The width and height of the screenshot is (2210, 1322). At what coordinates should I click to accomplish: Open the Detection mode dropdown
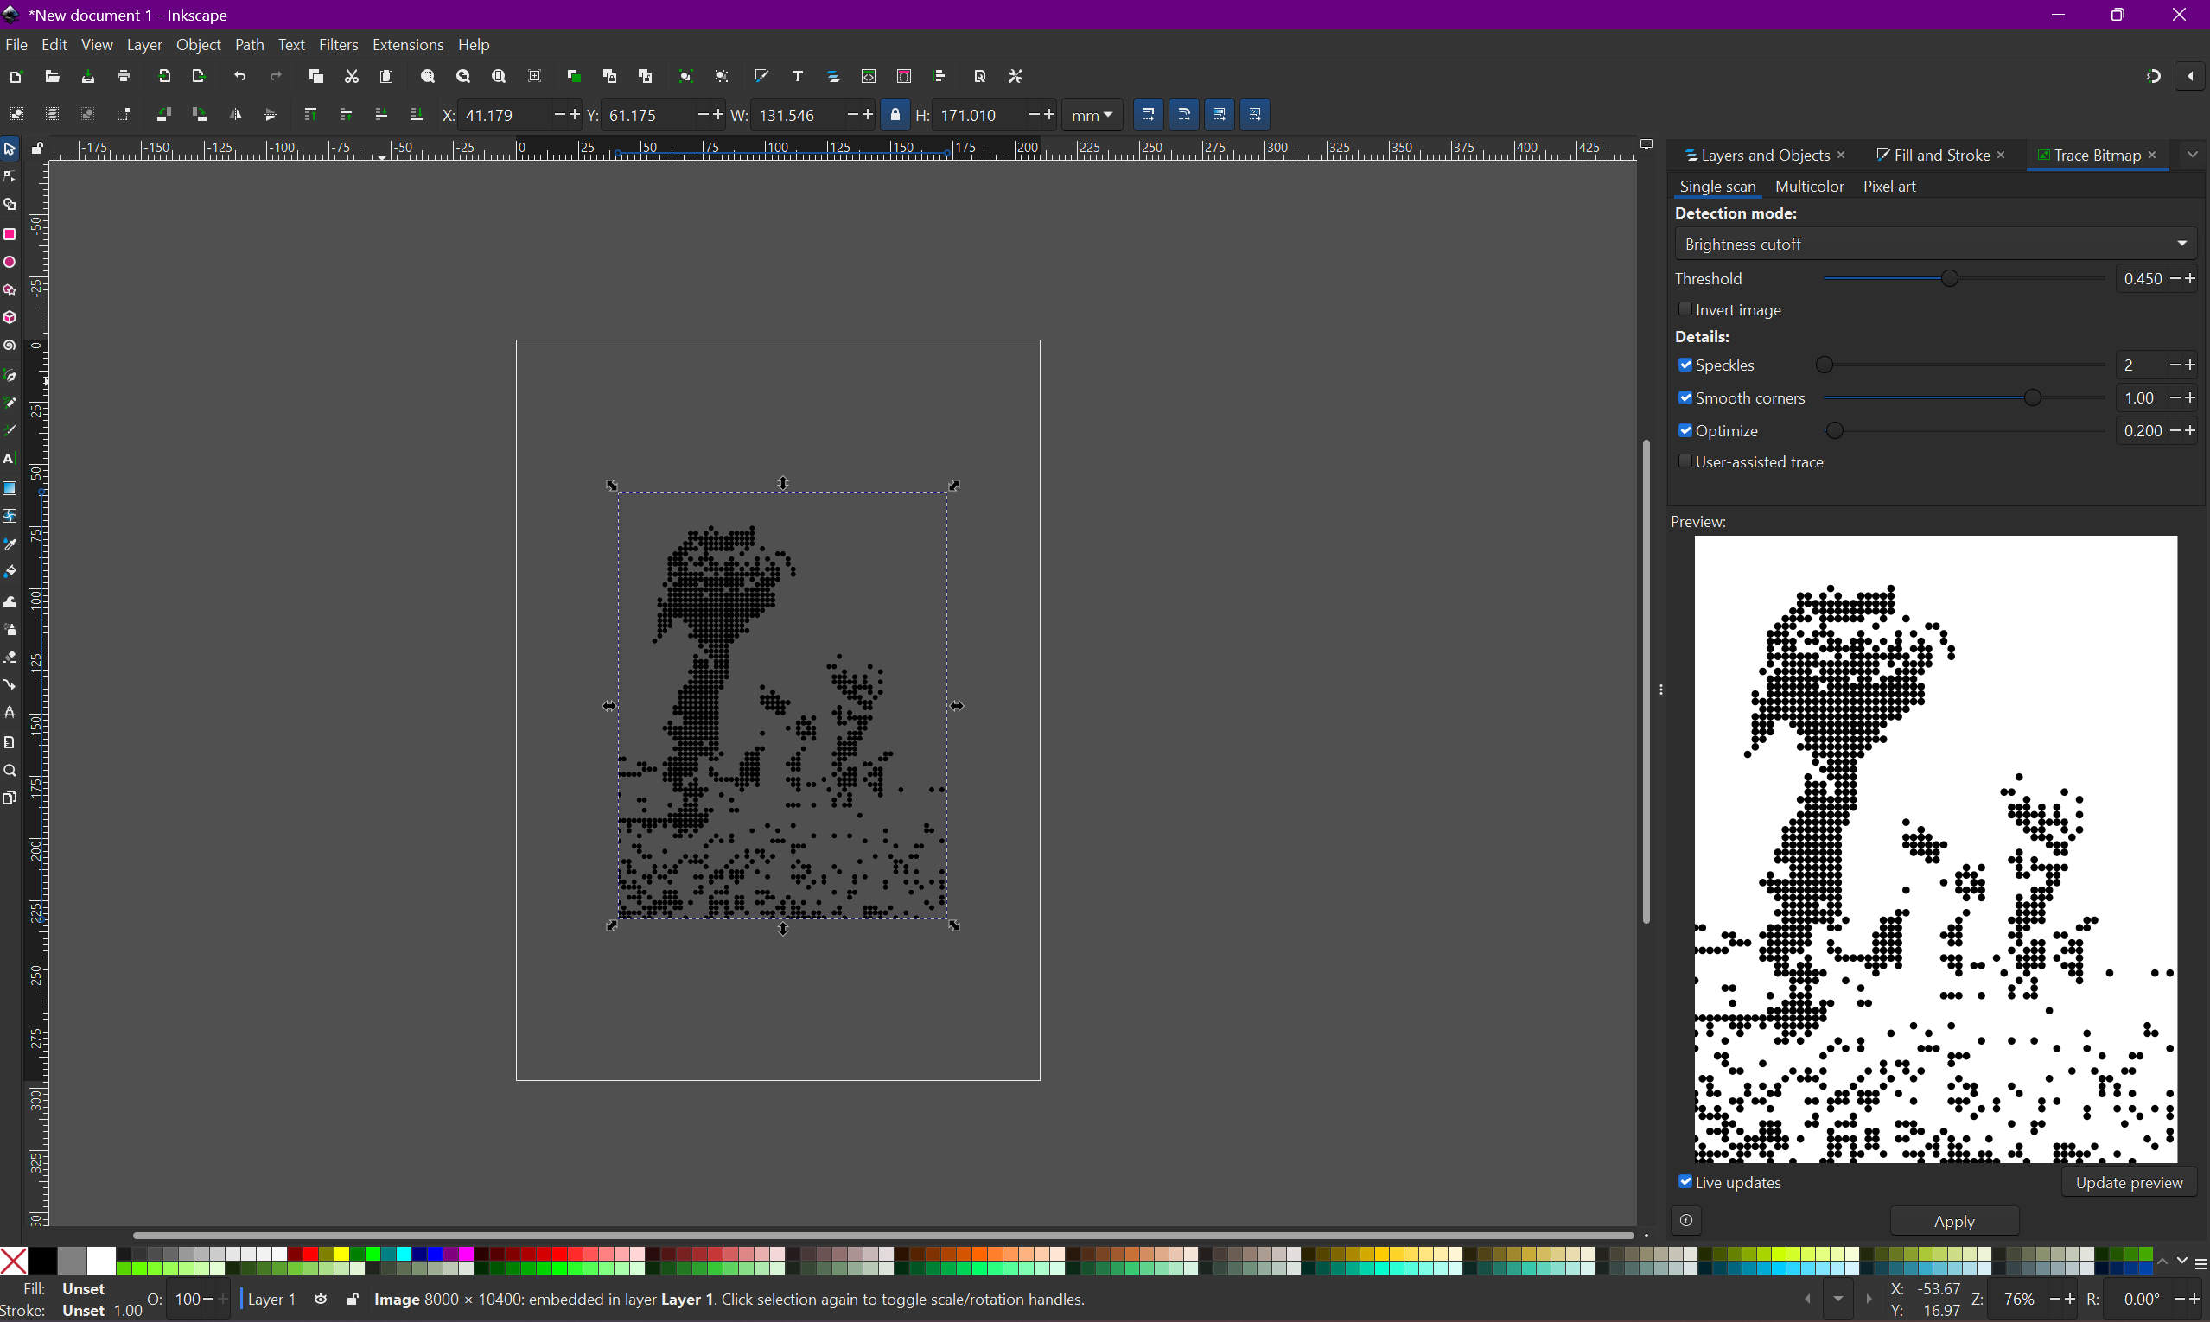[1934, 243]
